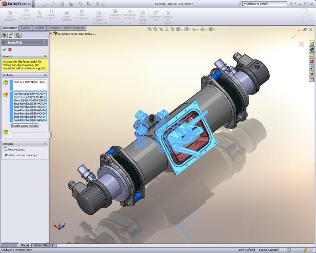Viewport: 316px width, 253px height.
Task: Click the Show Hidden Components tool
Action: pyautogui.click(x=99, y=17)
